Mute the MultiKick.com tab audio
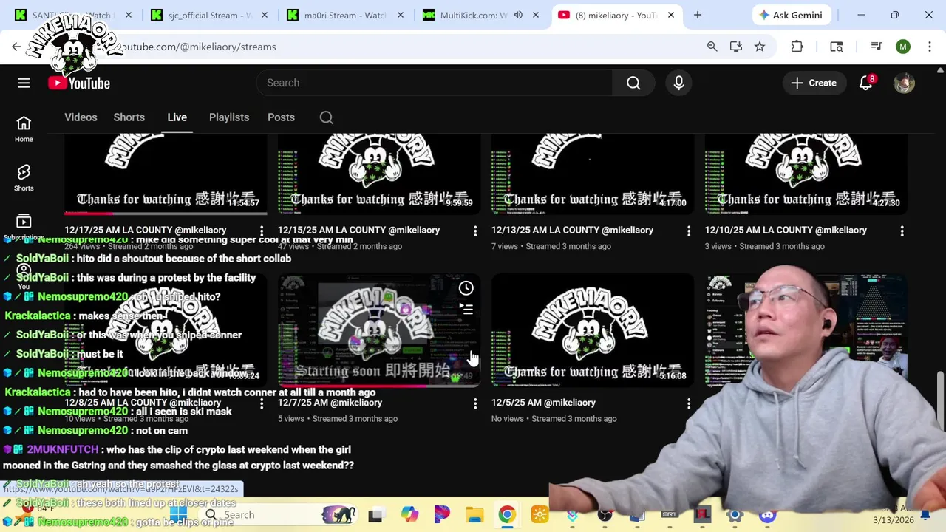Image resolution: width=946 pixels, height=532 pixels. click(x=518, y=15)
